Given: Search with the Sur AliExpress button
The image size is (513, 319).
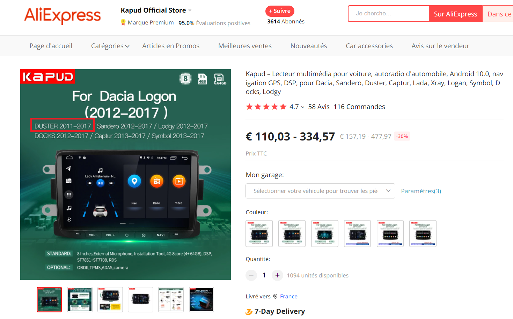Looking at the screenshot, I should pyautogui.click(x=455, y=14).
